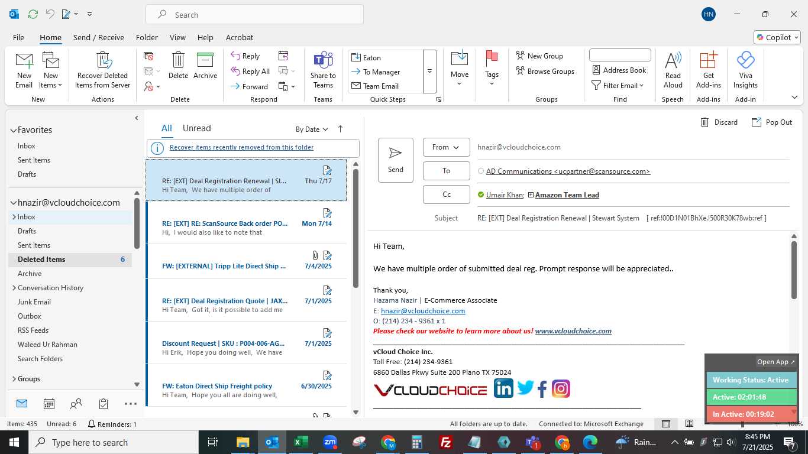The width and height of the screenshot is (808, 454).
Task: Open the View tab
Action: 177,37
